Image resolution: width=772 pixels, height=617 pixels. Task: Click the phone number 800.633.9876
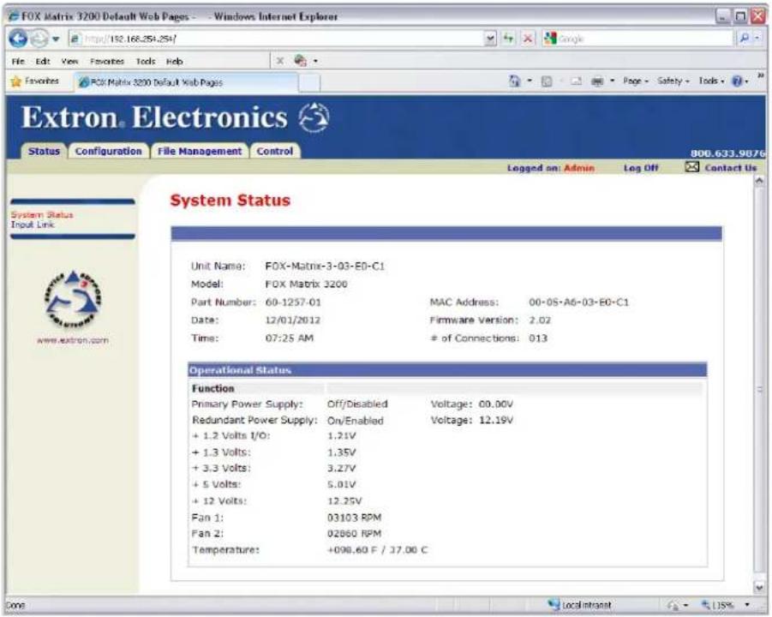tap(727, 153)
